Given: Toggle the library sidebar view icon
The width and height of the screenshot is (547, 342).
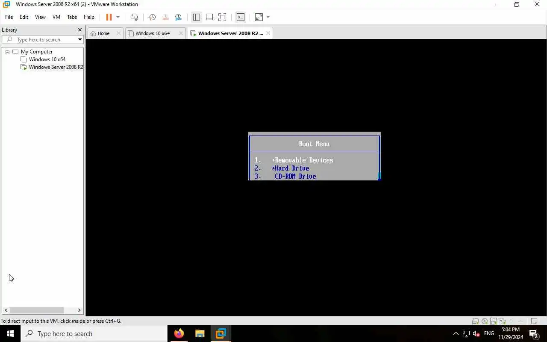Looking at the screenshot, I should tap(197, 17).
